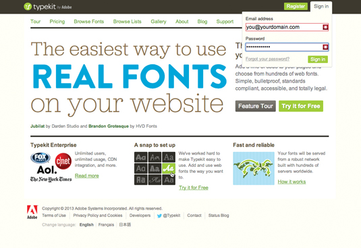Click the Fast and reliable heading
Image resolution: width=361 pixels, height=248 pixels.
coord(254,145)
